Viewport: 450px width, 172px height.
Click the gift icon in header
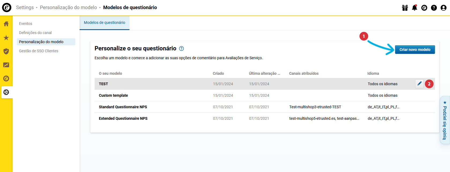(x=405, y=8)
